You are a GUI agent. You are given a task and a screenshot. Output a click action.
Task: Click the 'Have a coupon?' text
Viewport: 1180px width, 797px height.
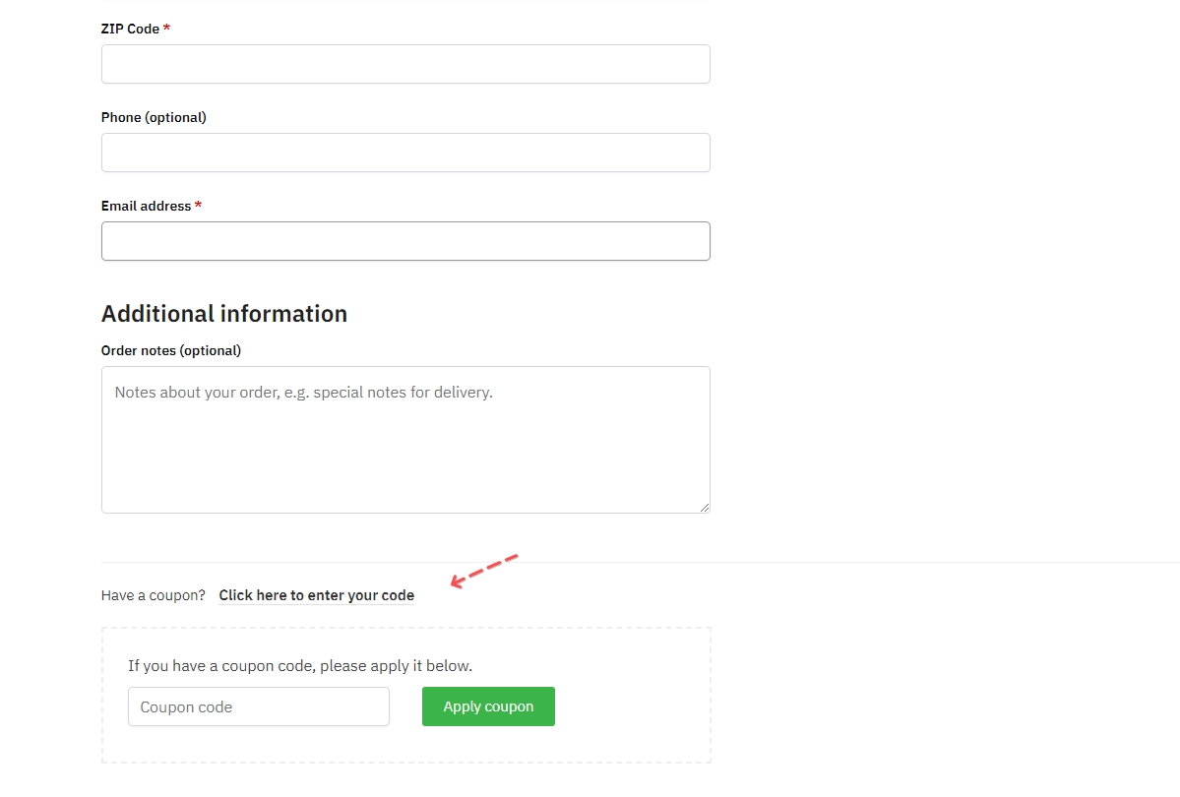(x=154, y=595)
